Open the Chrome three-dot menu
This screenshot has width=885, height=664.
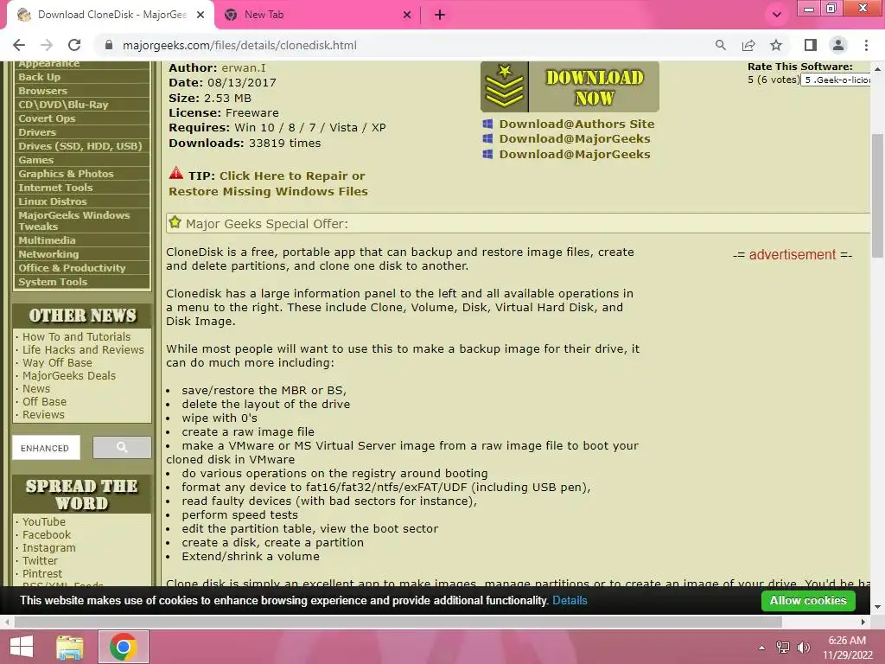tap(866, 45)
